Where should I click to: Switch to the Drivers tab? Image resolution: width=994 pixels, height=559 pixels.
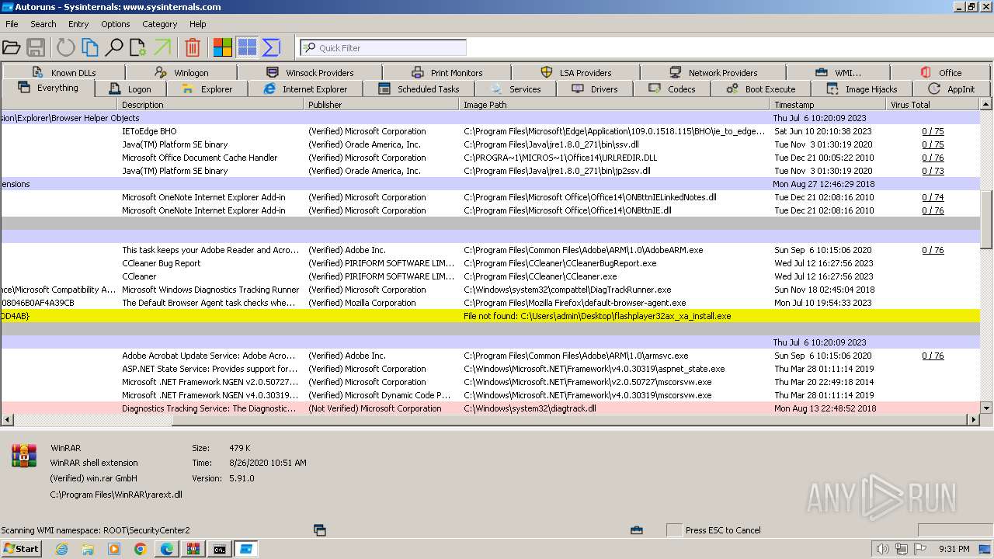coord(594,89)
